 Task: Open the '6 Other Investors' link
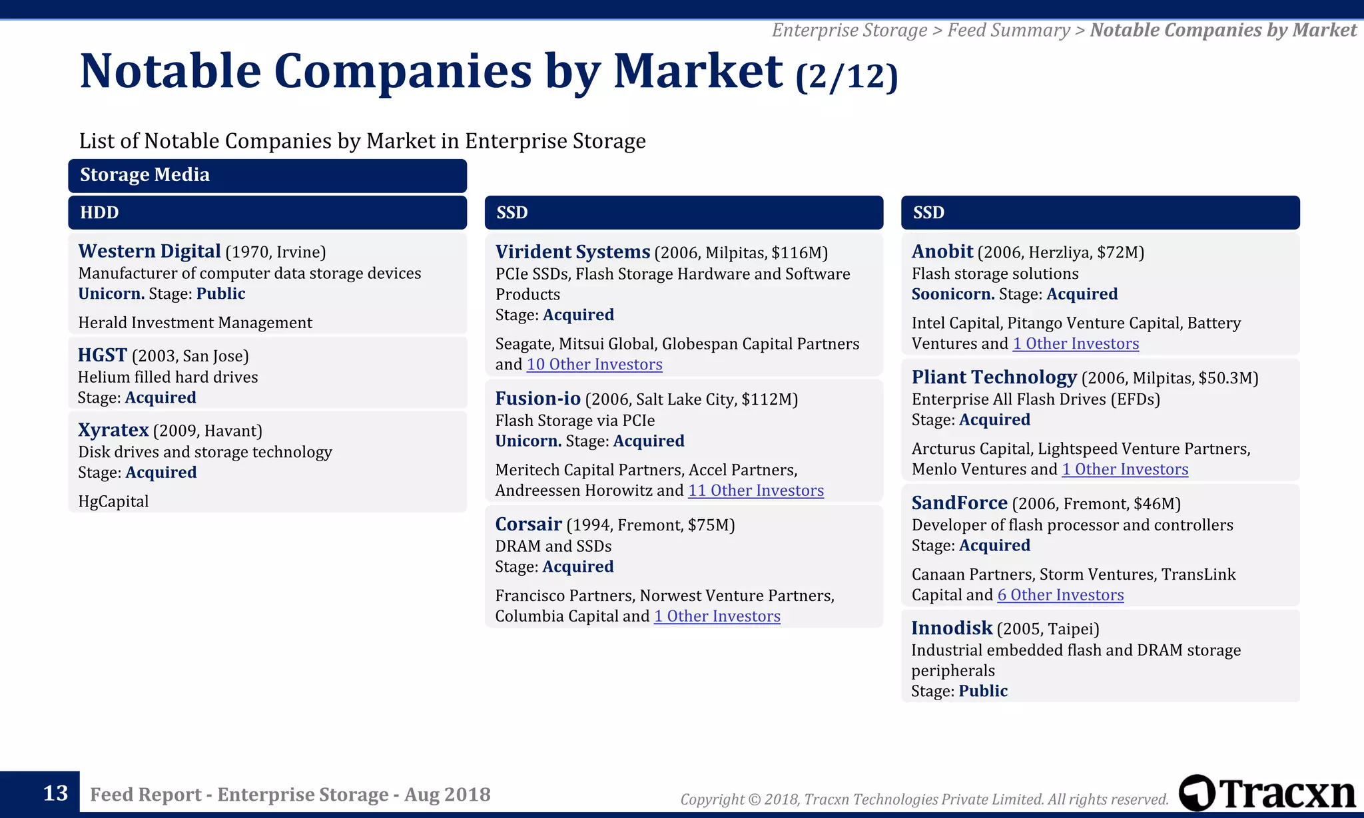1060,595
